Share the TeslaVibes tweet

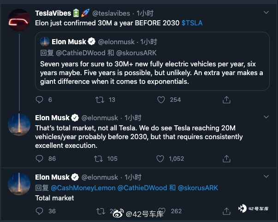pyautogui.click(x=226, y=100)
